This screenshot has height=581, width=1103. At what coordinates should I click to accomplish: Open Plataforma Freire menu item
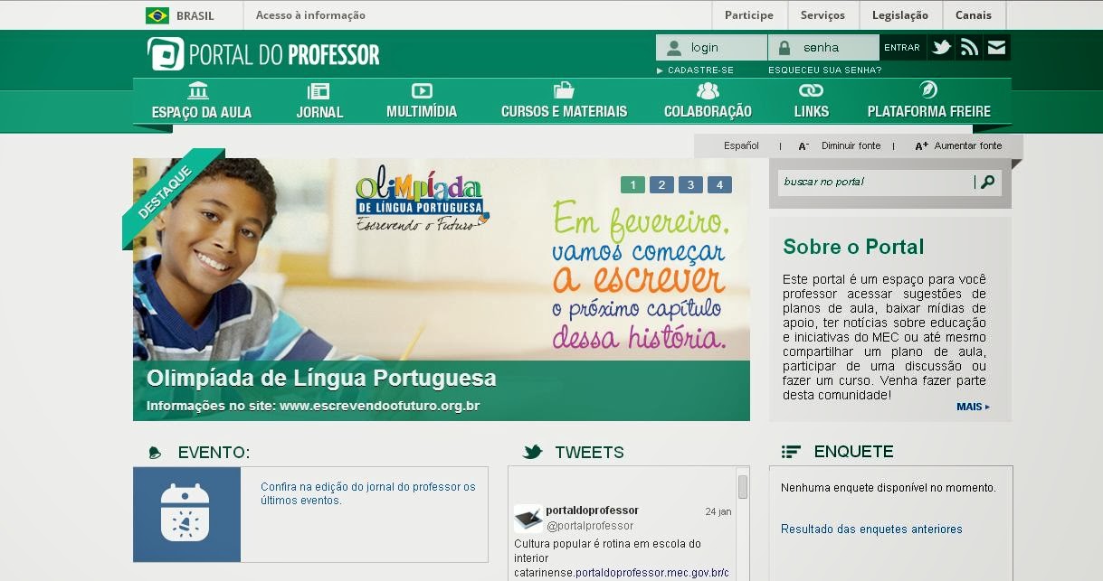click(x=928, y=112)
